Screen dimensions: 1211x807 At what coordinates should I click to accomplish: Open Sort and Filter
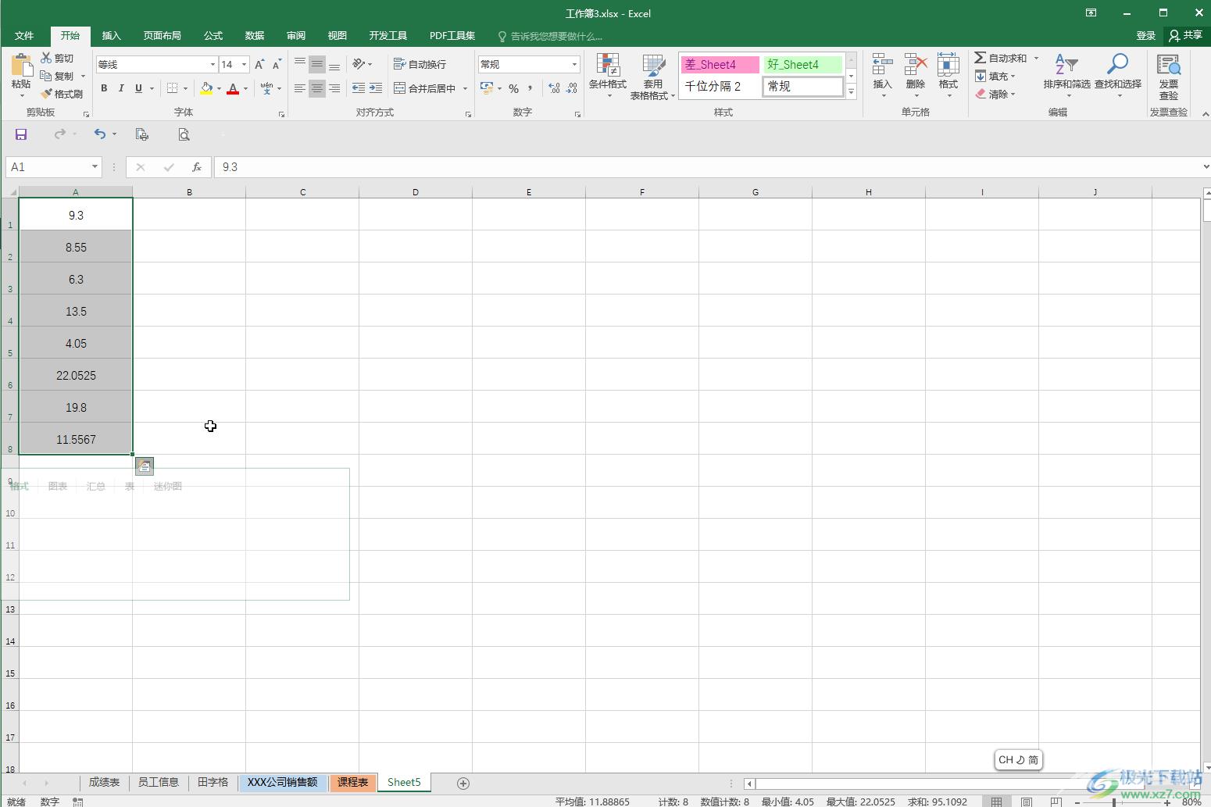(1066, 75)
